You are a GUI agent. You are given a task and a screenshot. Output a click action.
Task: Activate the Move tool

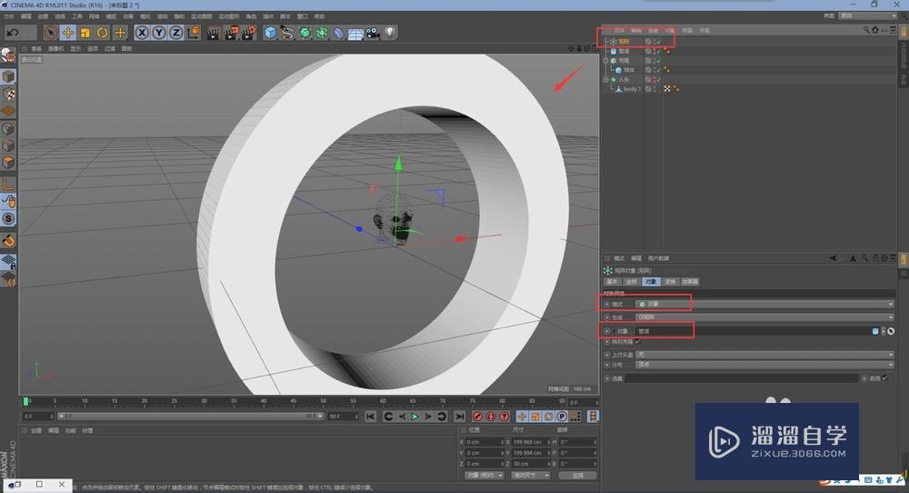coord(68,33)
